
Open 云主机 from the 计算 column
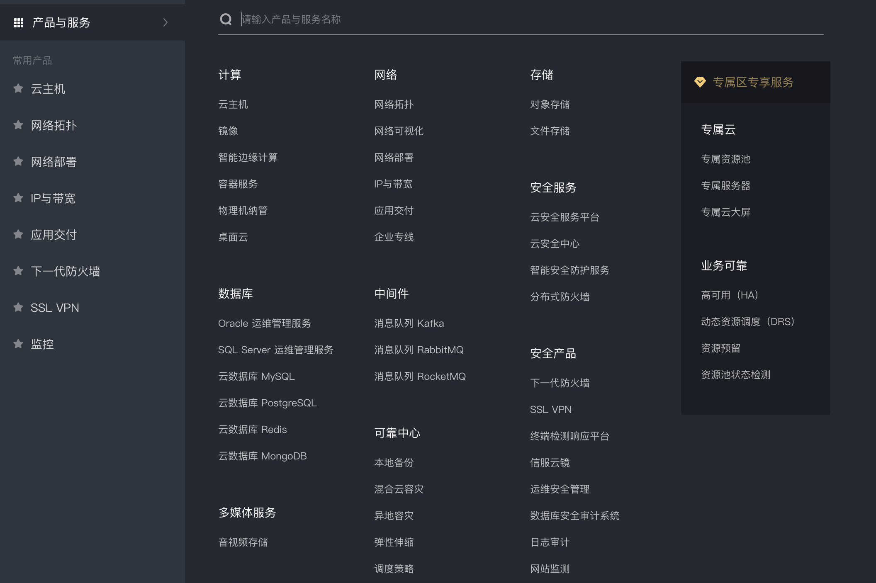233,104
